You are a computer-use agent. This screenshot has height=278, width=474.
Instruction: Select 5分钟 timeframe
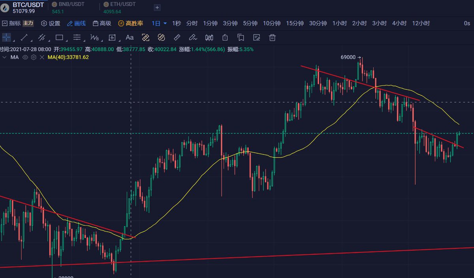250,23
